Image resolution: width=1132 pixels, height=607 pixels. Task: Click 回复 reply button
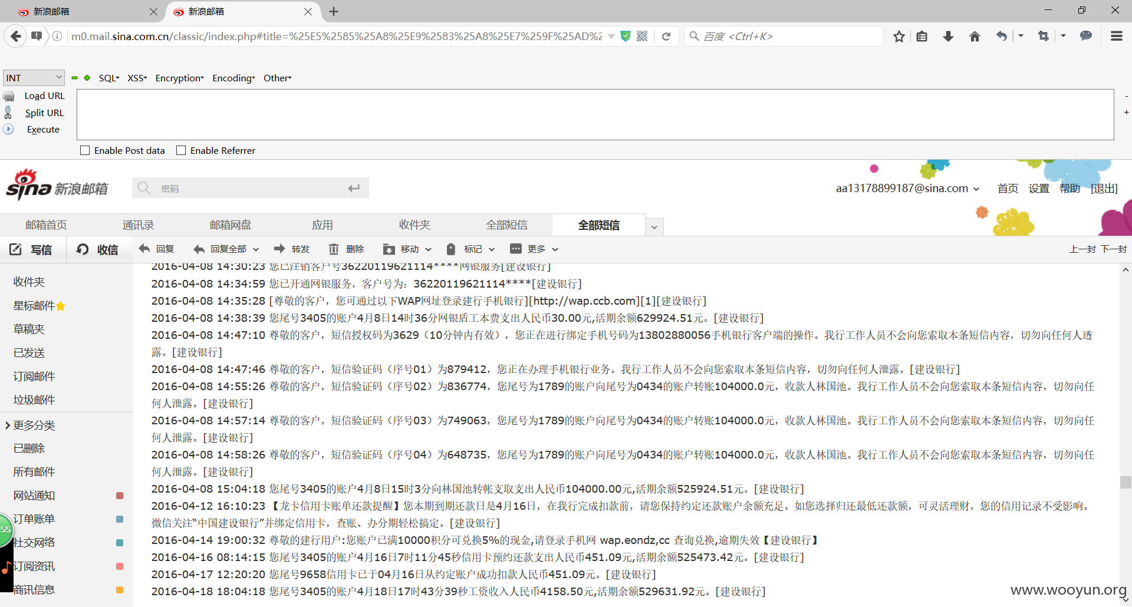(157, 249)
